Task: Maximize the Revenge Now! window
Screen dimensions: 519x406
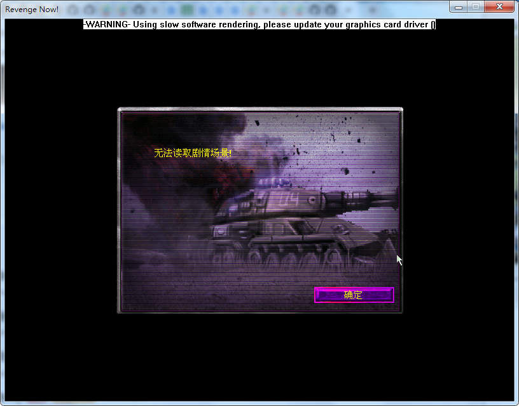Action: (x=476, y=6)
